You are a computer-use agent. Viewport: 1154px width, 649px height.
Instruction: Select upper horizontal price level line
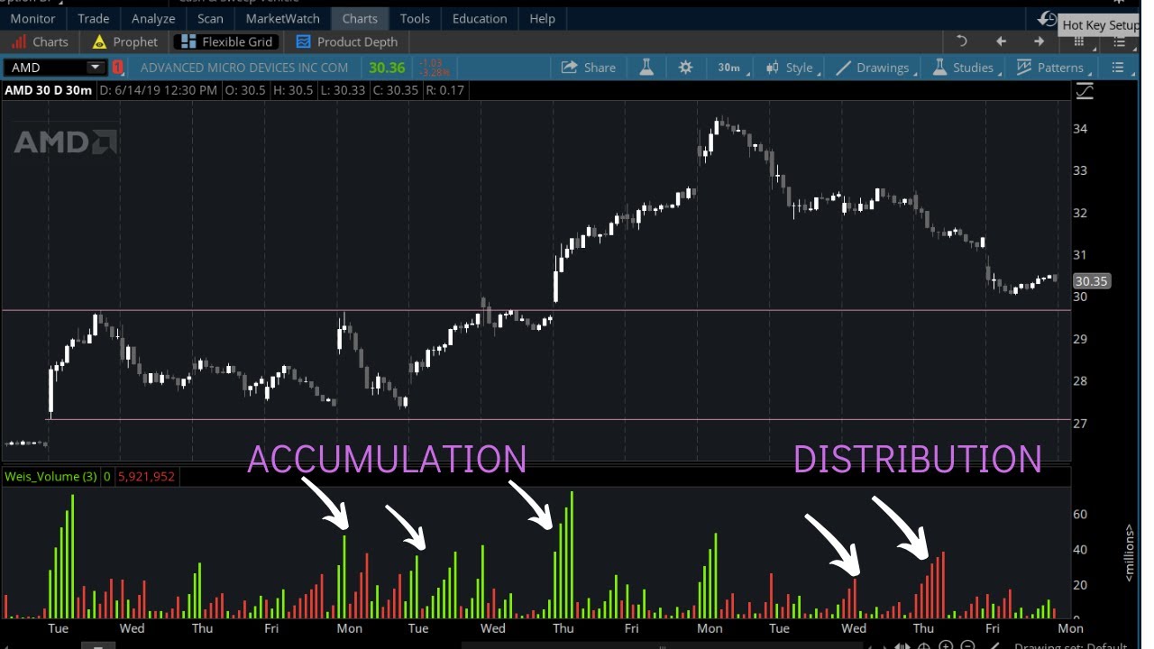click(x=536, y=310)
